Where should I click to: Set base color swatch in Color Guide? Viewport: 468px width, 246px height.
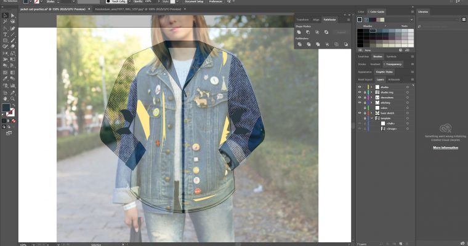(360, 20)
